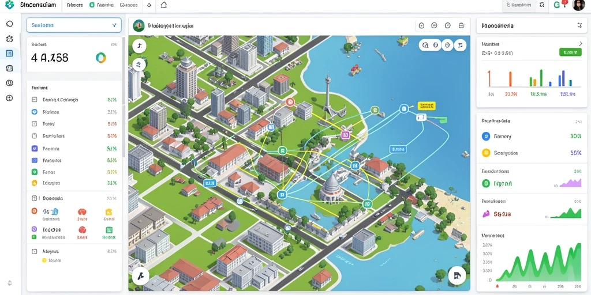
Task: Click the @ icon in left sidebar
Action: coord(10,83)
